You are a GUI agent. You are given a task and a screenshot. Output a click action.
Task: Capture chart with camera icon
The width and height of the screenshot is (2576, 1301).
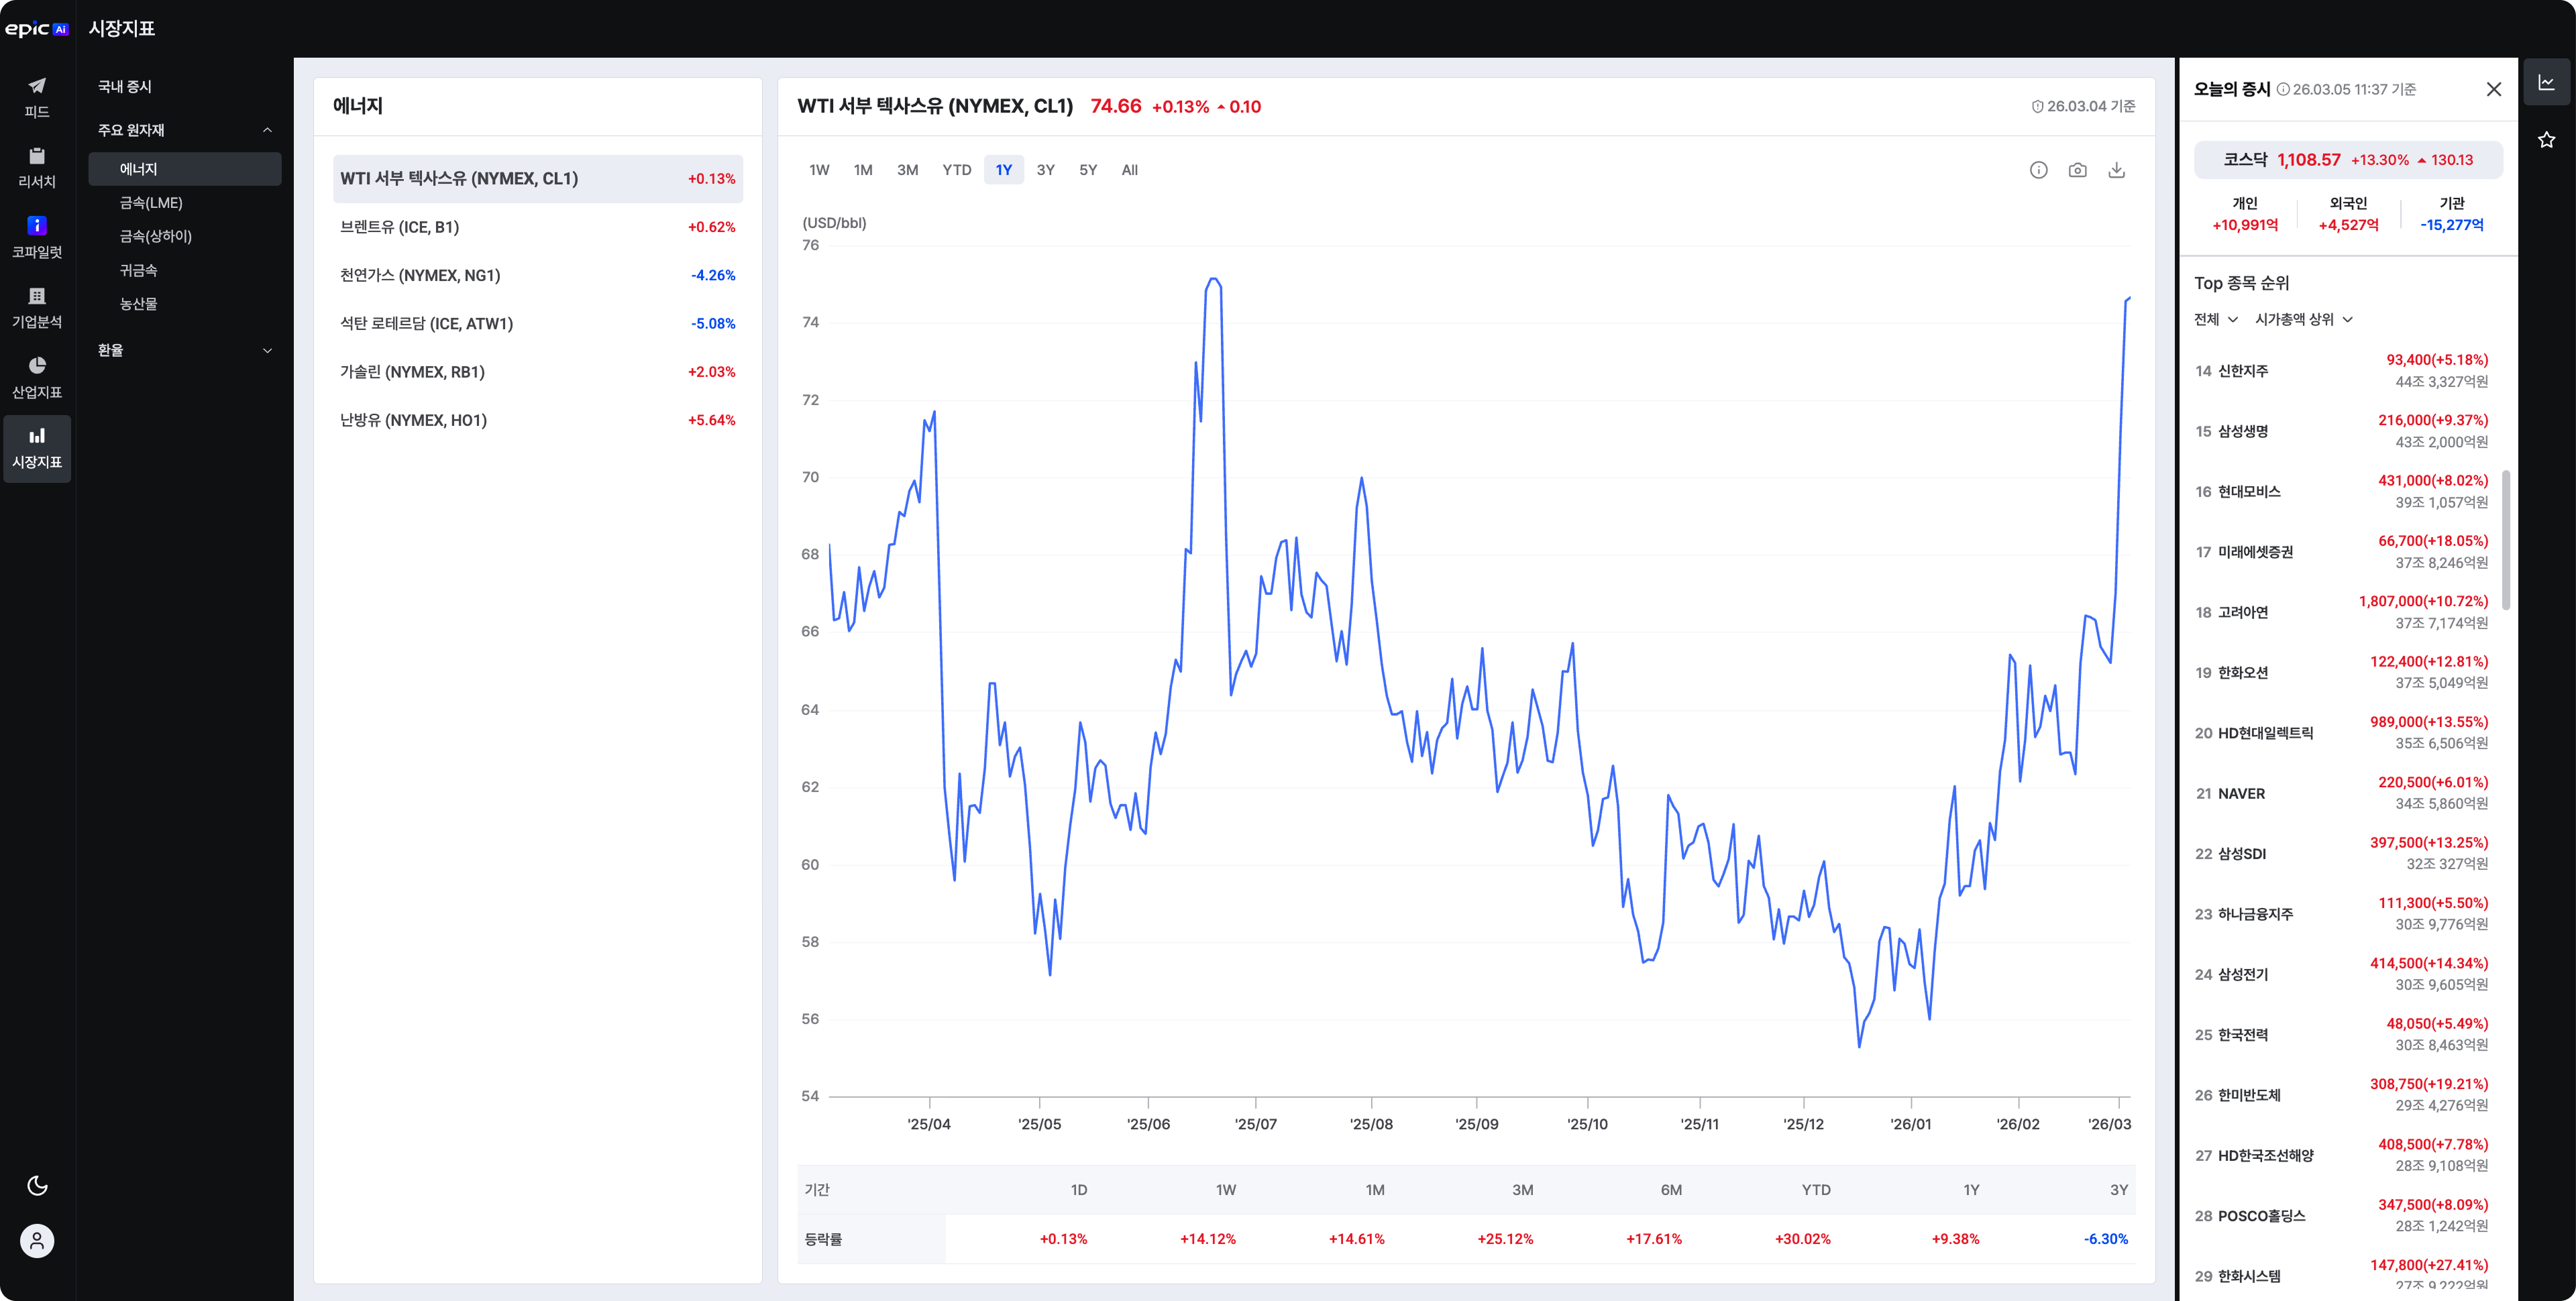coord(2077,170)
